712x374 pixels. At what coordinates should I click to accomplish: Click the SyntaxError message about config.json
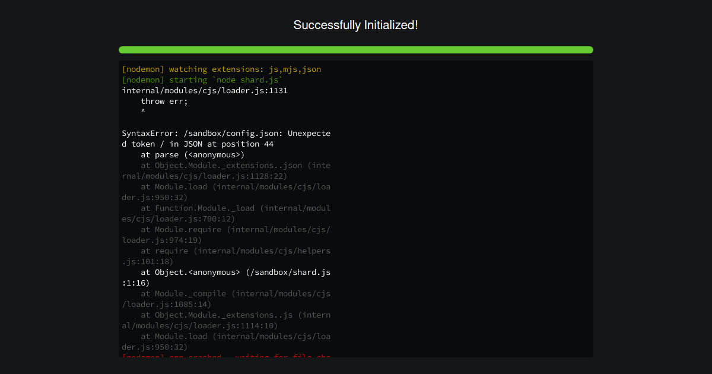(225, 138)
